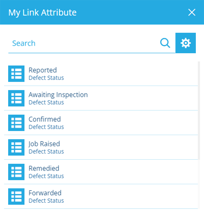This screenshot has width=204, height=217.
Task: Click Defect Status subtitle under Forwarded
Action: 46,201
